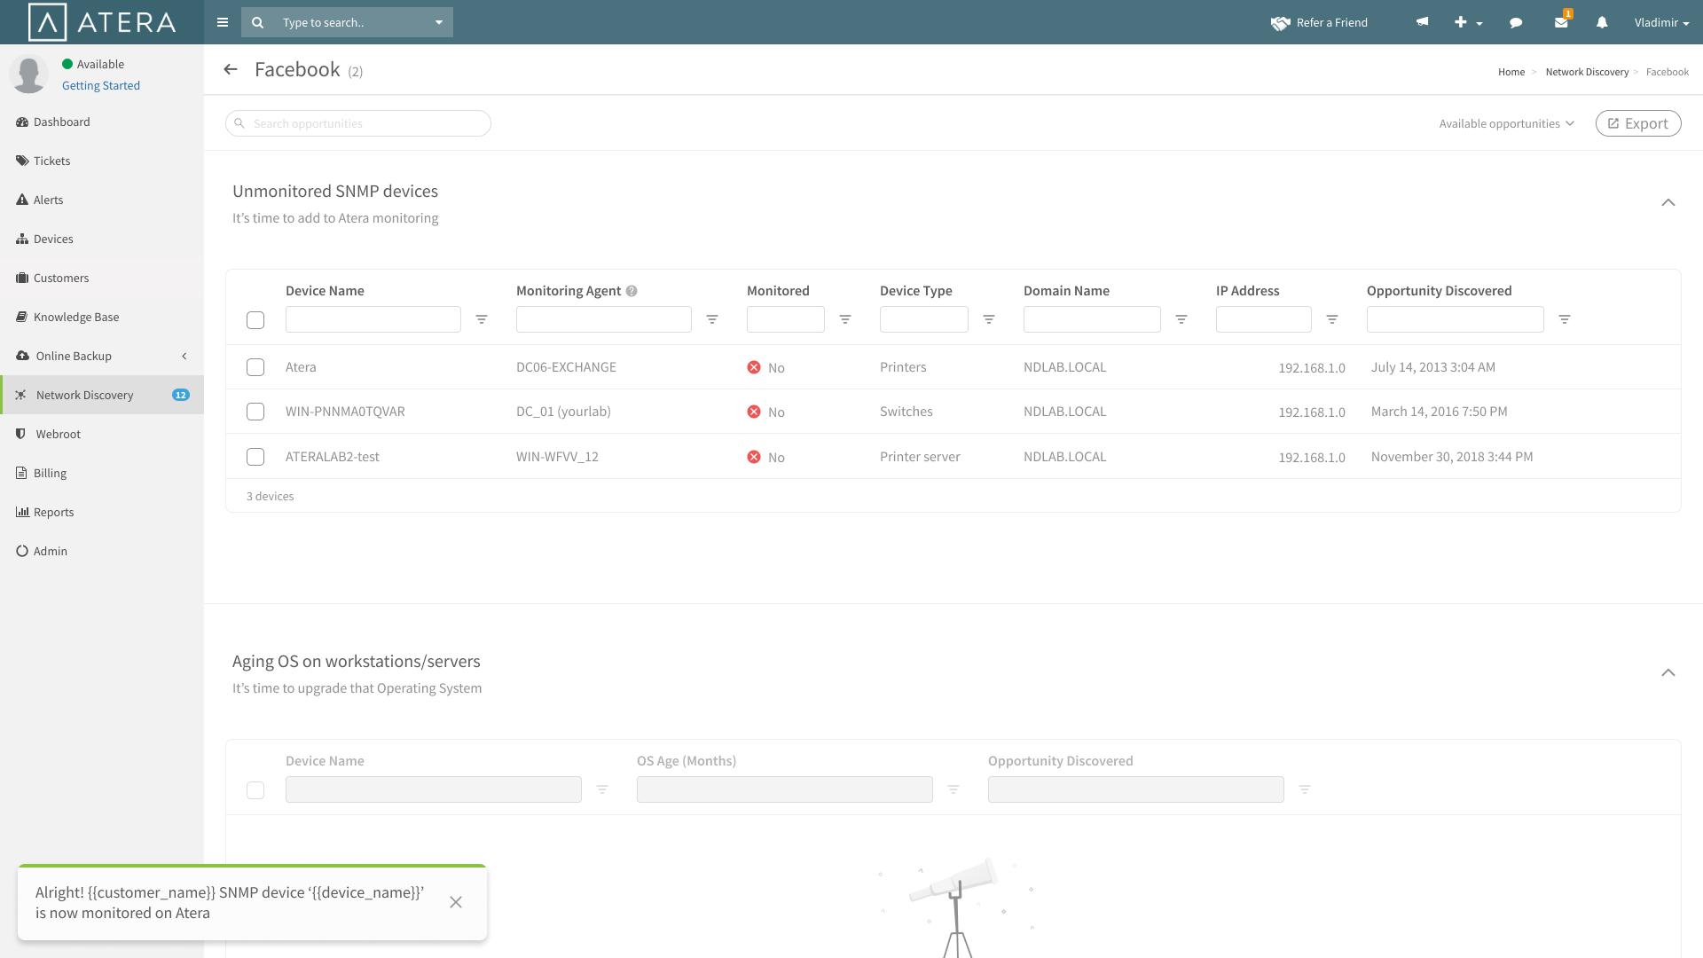Expand the Online Backup sidebar submenu
The image size is (1703, 958).
(x=184, y=356)
